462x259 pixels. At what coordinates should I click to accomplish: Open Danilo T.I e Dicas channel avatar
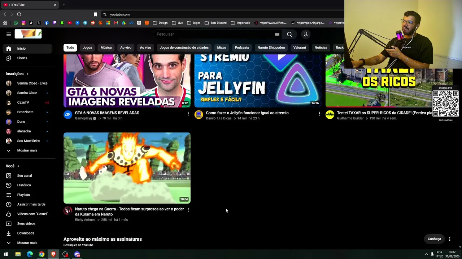point(199,115)
